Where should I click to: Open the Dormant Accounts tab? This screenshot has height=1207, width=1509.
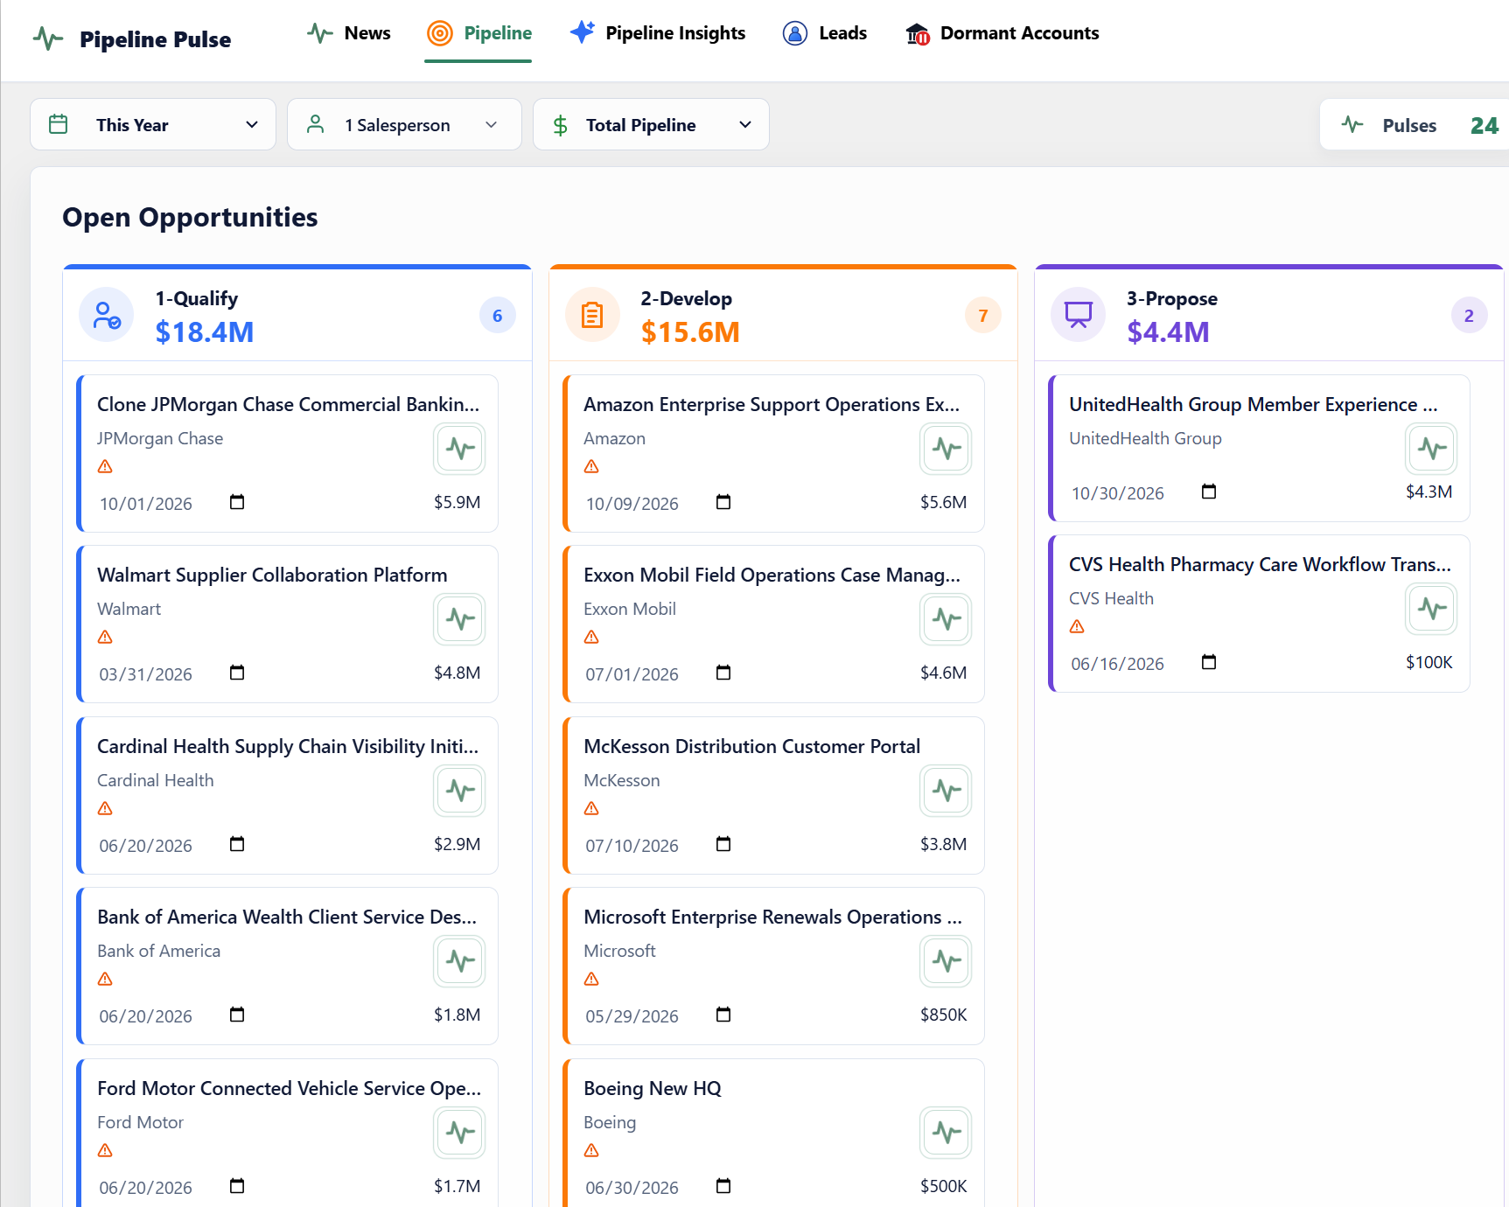1003,33
